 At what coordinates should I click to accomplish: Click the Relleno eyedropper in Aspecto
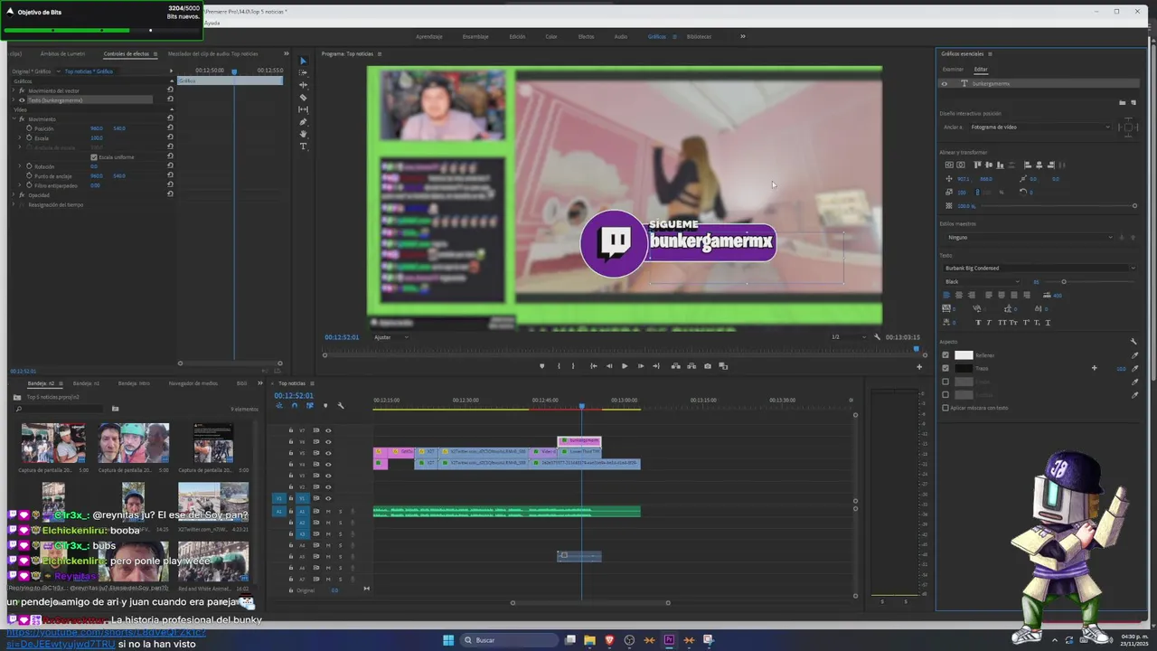[x=1135, y=355]
